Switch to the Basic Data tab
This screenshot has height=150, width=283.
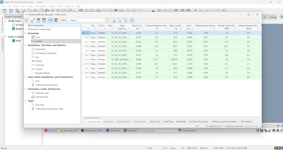coord(155,122)
